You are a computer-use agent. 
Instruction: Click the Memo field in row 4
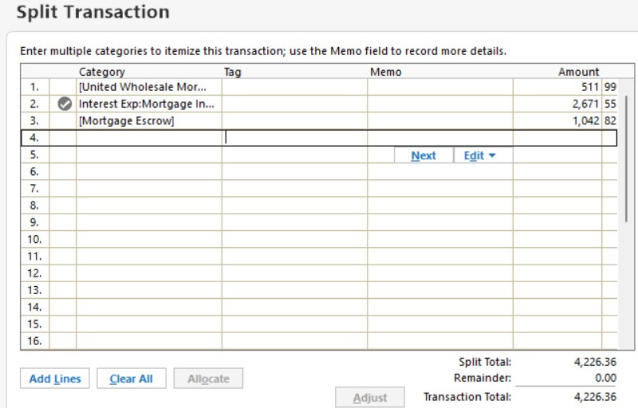440,138
